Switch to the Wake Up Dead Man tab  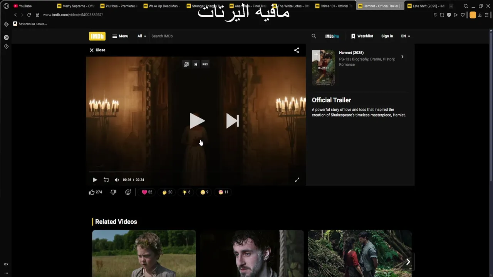(x=162, y=6)
